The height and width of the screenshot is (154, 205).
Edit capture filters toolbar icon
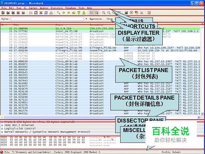coord(126,13)
